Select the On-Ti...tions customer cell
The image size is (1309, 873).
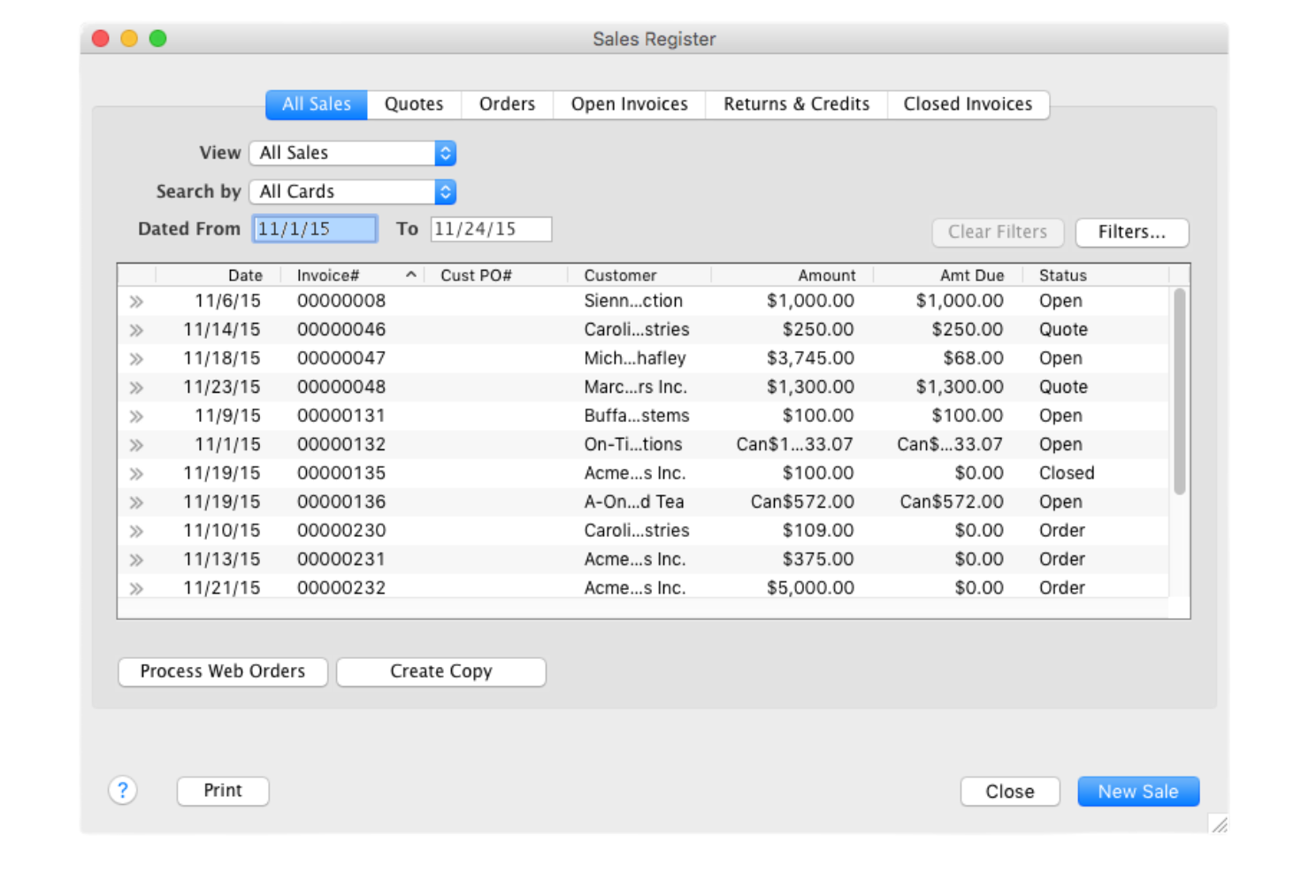coord(633,444)
